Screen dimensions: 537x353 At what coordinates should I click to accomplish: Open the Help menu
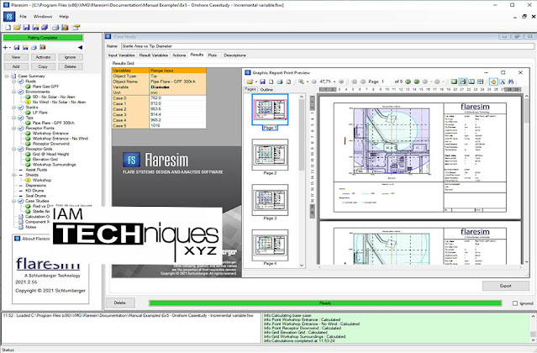[x=64, y=17]
